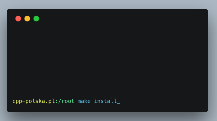Close the terminal with the red button
The width and height of the screenshot is (217, 121).
pyautogui.click(x=18, y=18)
